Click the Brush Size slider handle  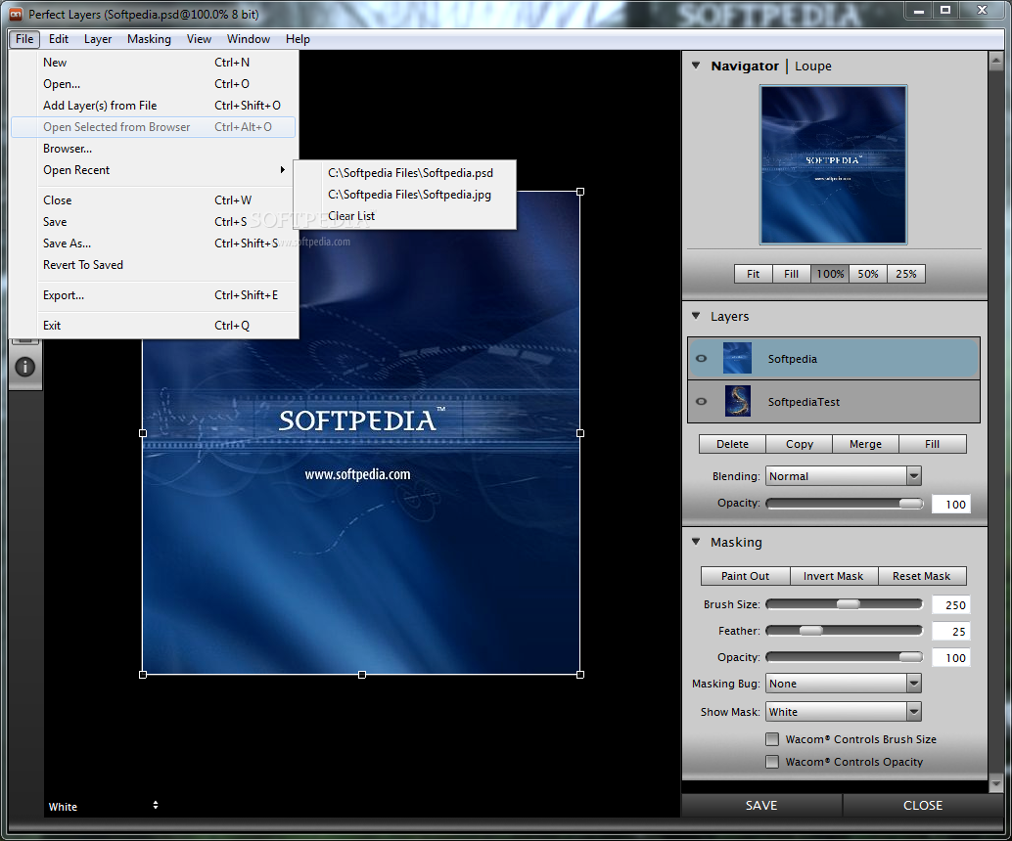click(849, 604)
